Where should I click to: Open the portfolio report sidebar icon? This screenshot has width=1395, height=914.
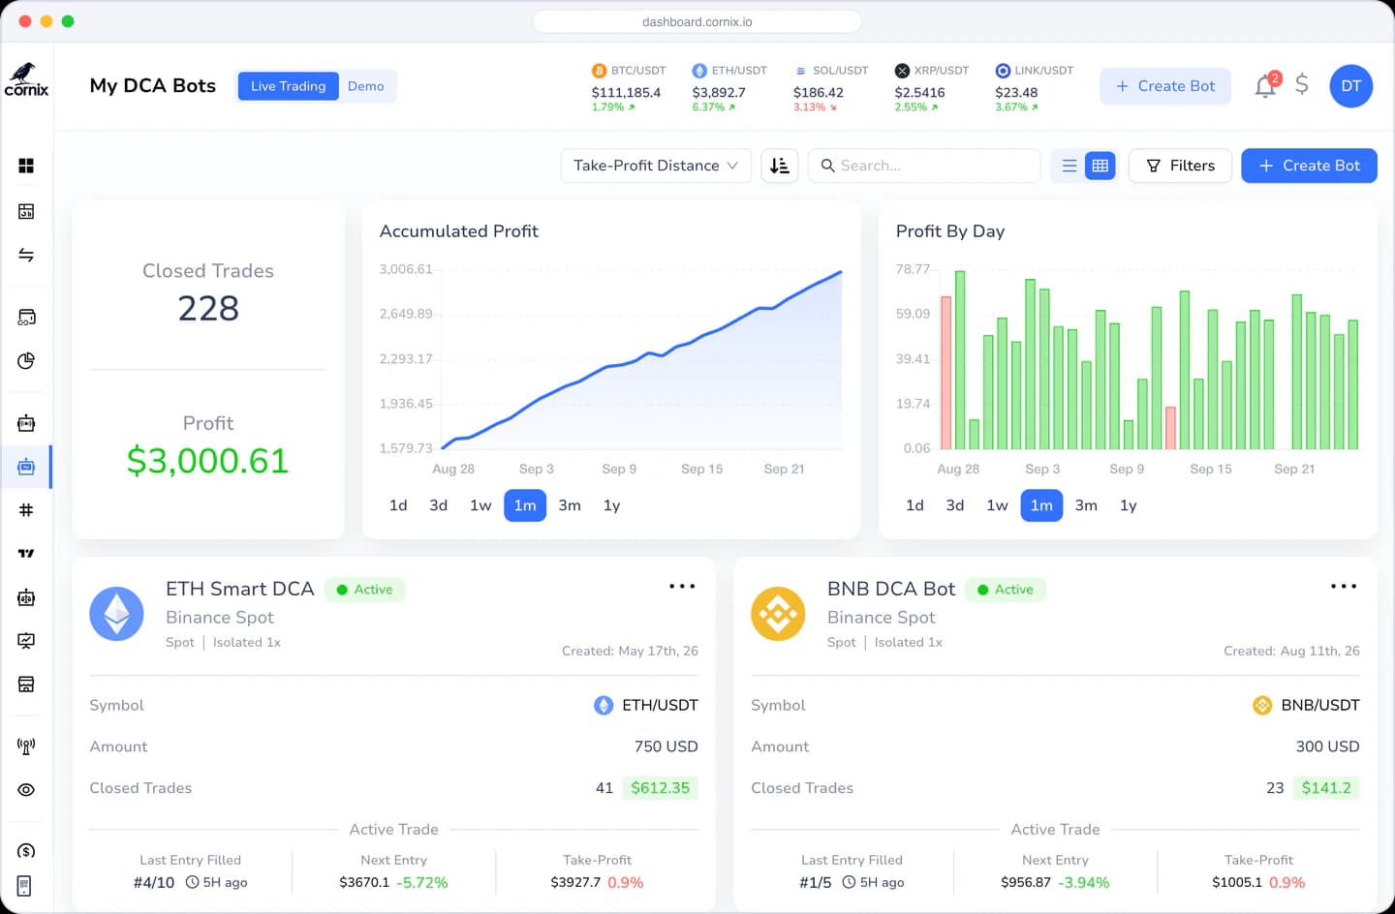(x=26, y=211)
